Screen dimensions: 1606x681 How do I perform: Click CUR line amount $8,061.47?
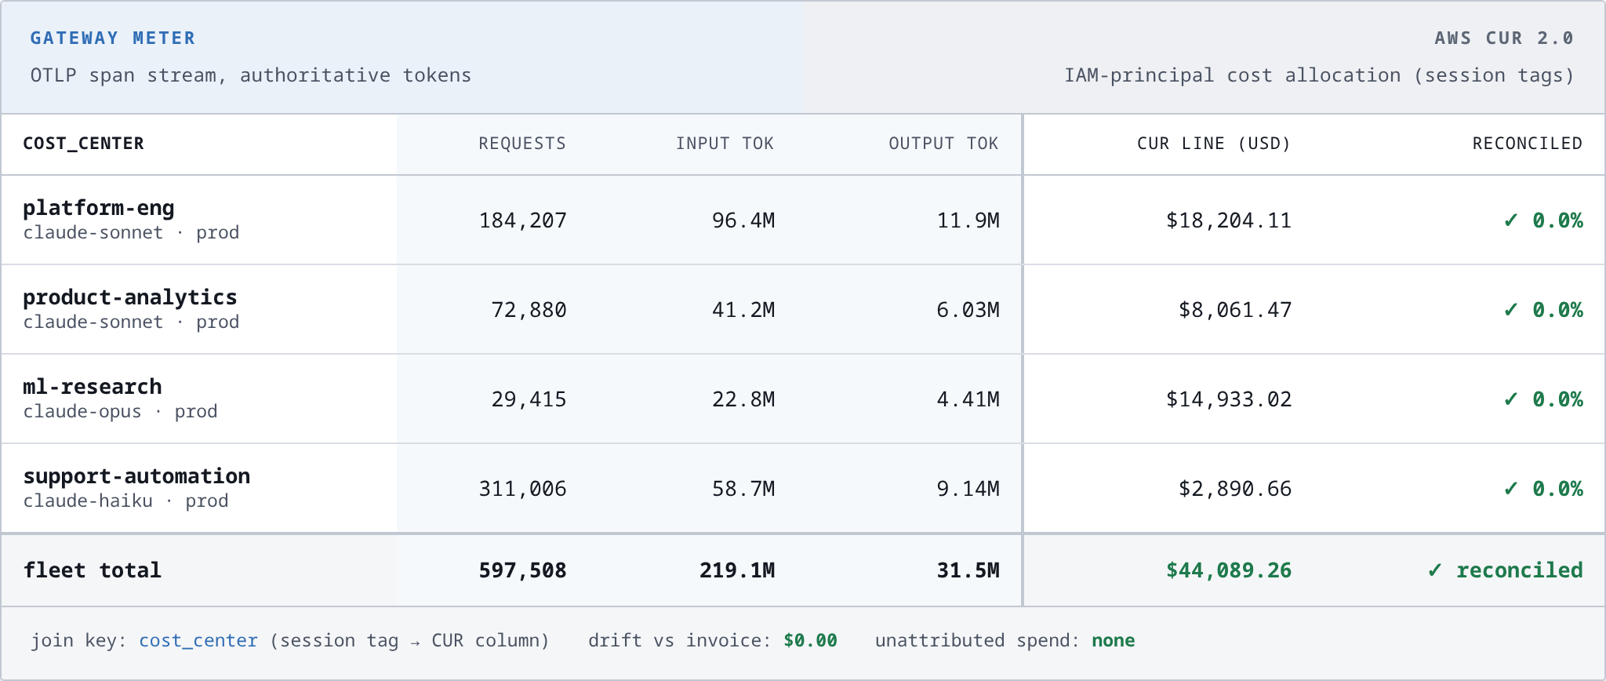point(1235,310)
